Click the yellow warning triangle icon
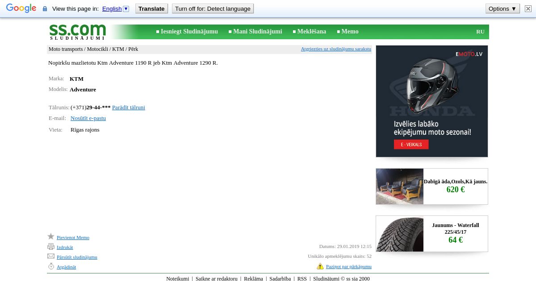536x281 pixels. coord(320,266)
